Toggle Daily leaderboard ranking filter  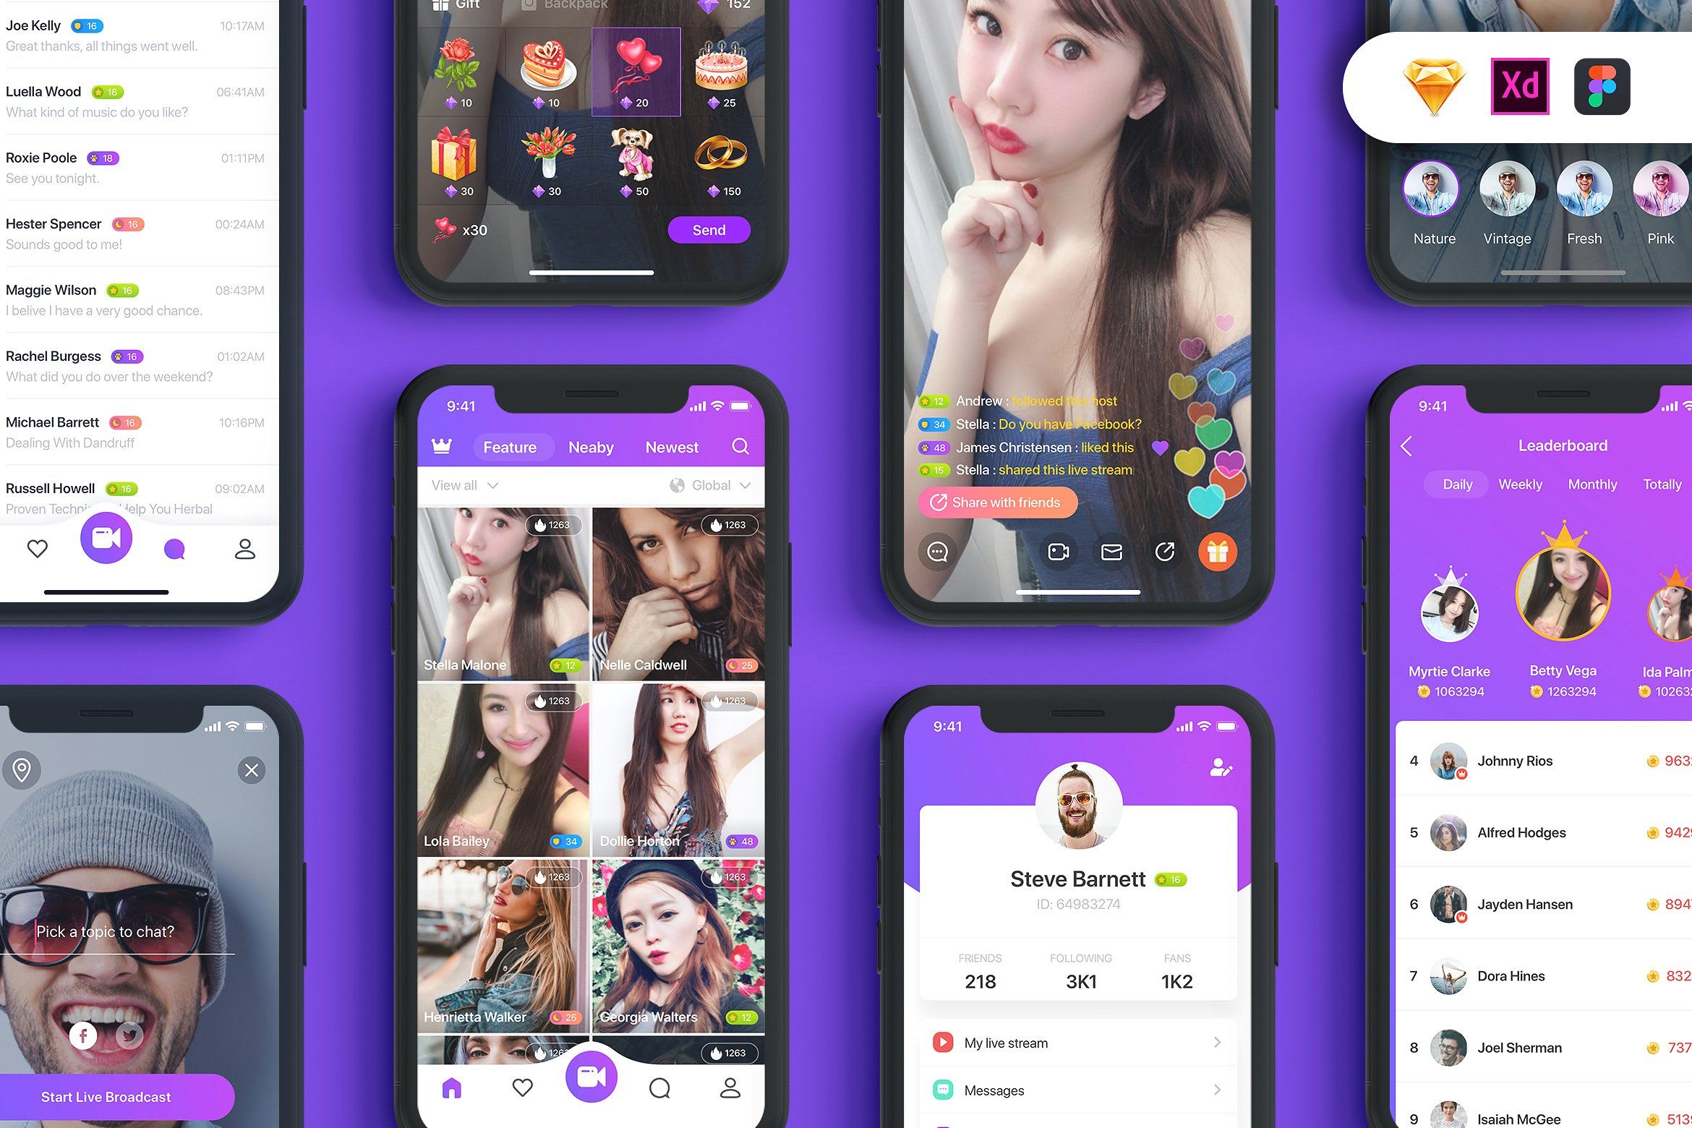click(x=1456, y=482)
